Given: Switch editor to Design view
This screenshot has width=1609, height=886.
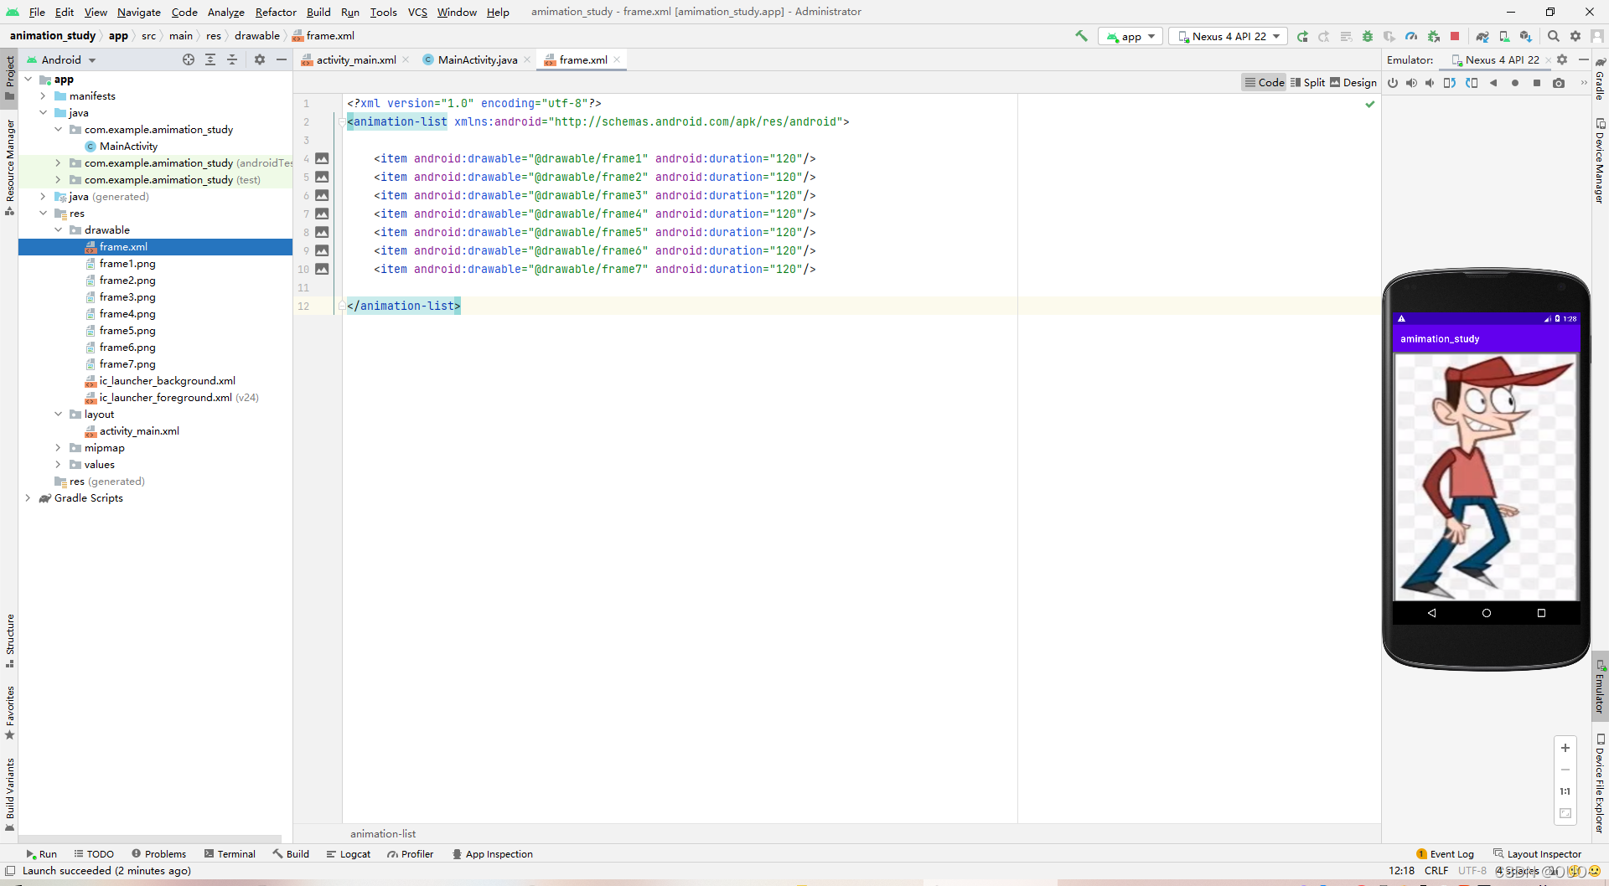Looking at the screenshot, I should pyautogui.click(x=1353, y=82).
